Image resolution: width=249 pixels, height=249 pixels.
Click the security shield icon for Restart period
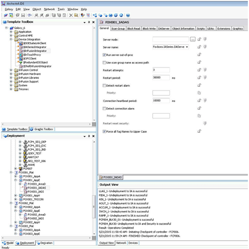(x=205, y=77)
